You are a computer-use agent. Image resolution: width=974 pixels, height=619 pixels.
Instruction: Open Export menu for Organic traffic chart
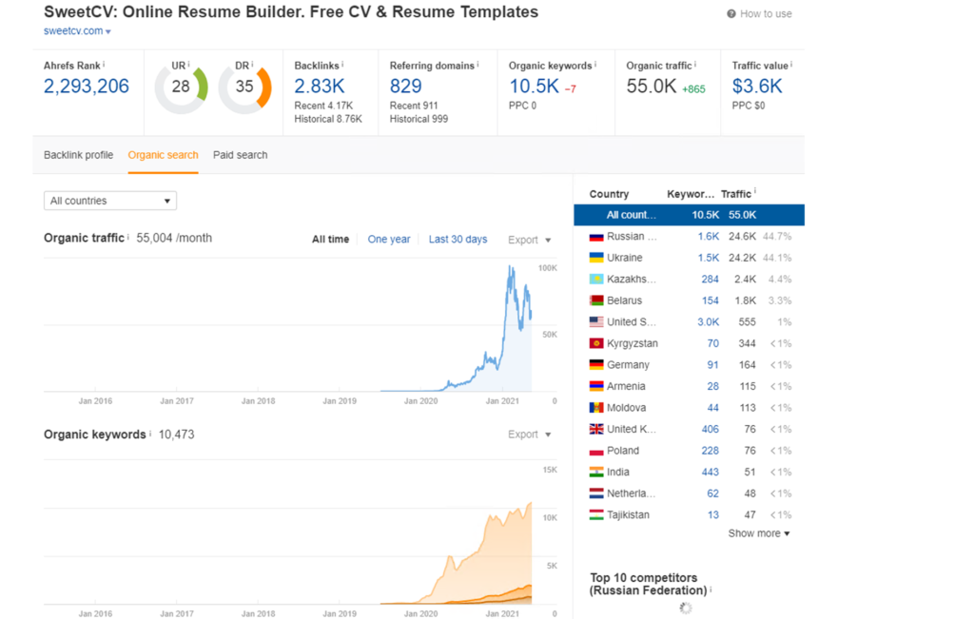(529, 240)
